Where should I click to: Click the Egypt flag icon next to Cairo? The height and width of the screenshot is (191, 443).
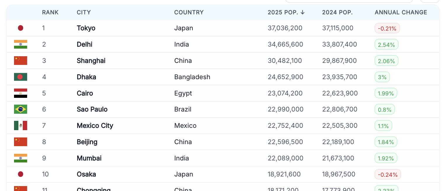[20, 93]
